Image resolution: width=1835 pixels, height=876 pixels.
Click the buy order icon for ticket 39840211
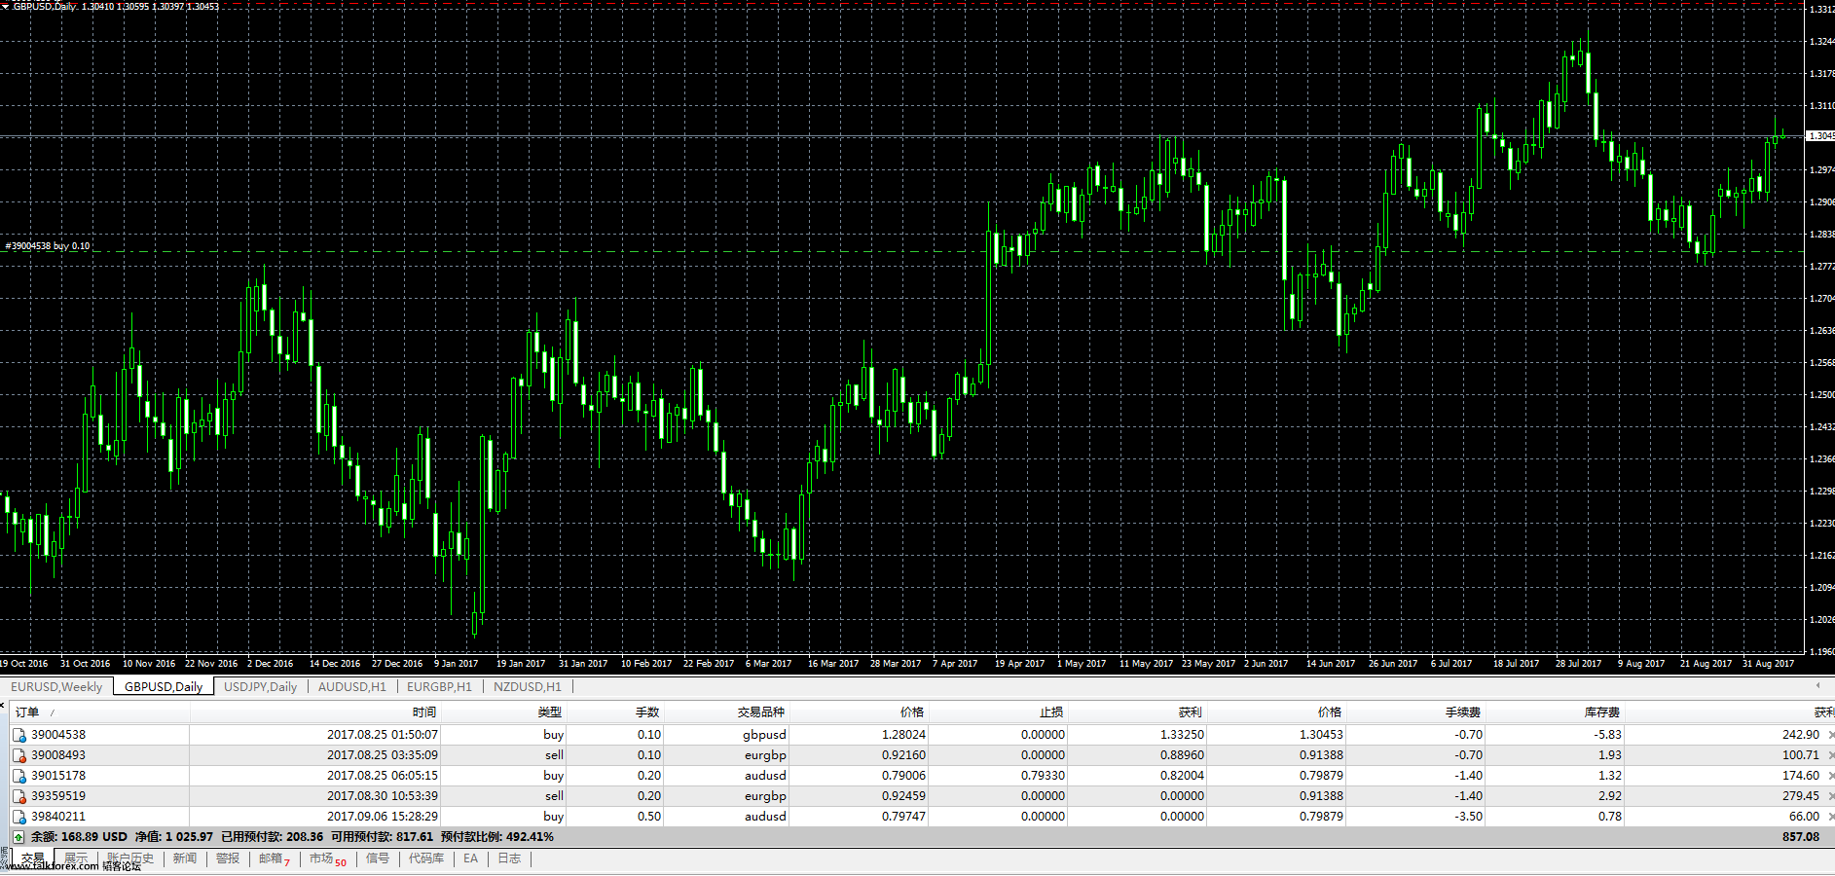pos(19,817)
